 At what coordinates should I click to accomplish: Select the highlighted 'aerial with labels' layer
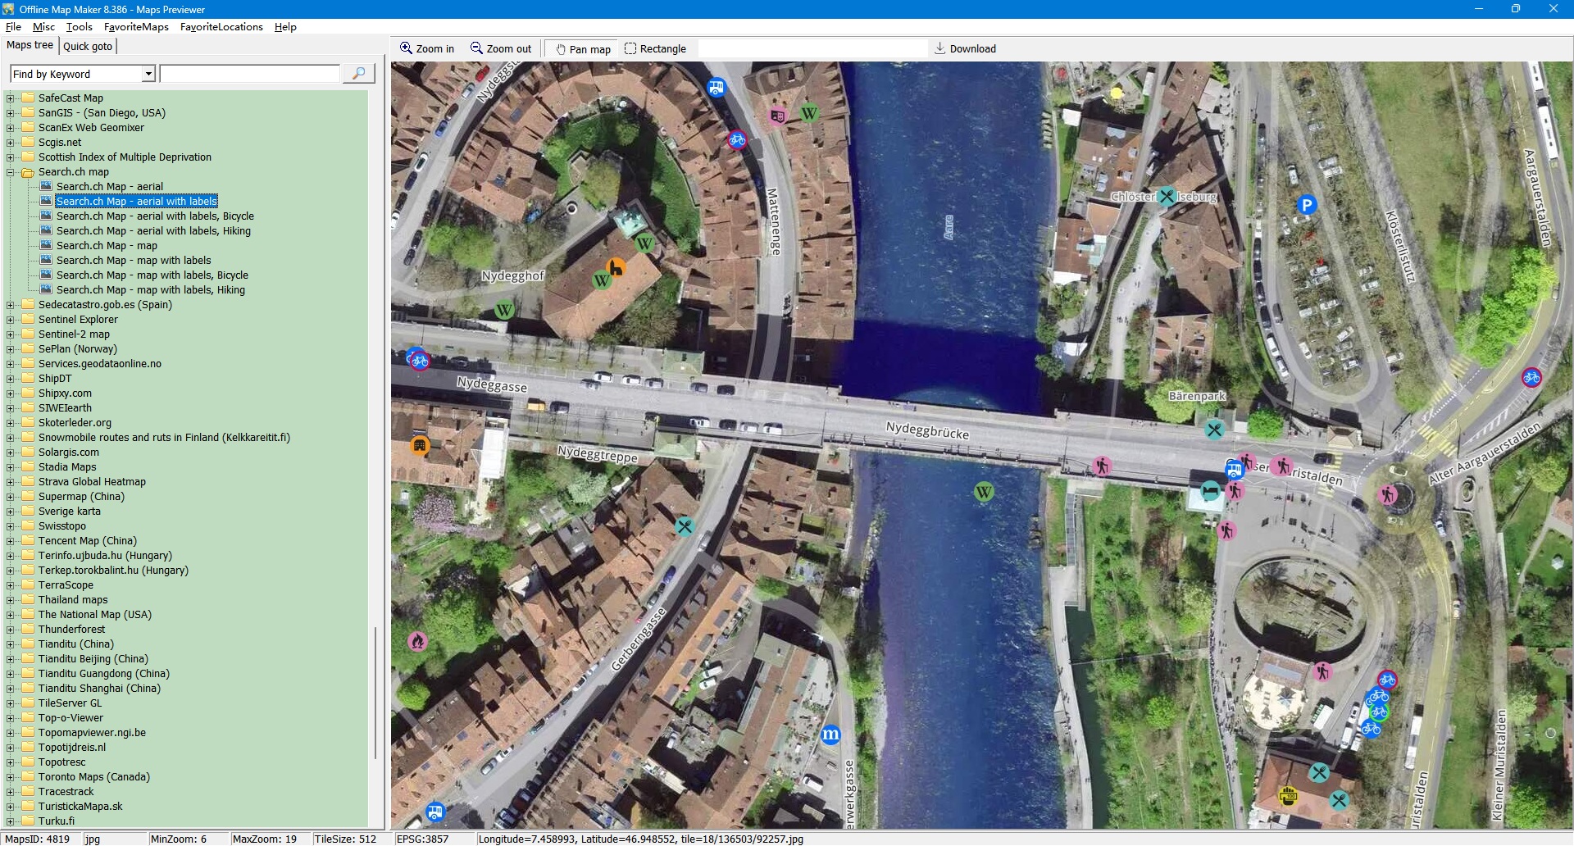pyautogui.click(x=137, y=202)
